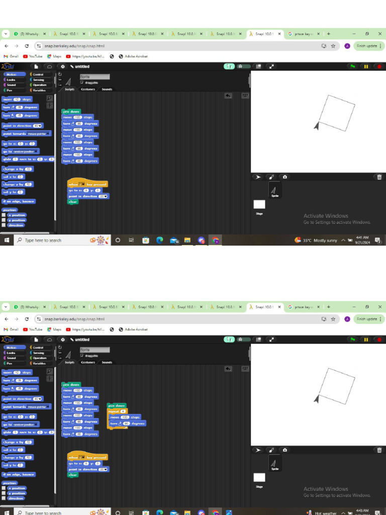Open the project file menu icon, upper screenshot
This screenshot has width=386, height=515.
36,66
